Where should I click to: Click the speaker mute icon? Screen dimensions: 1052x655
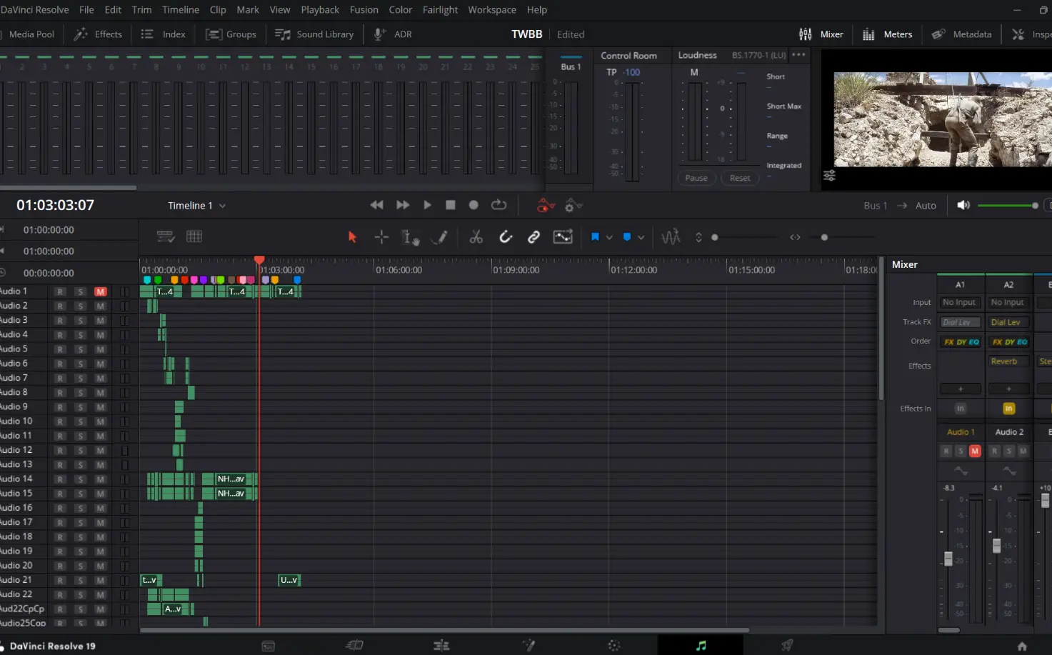click(963, 205)
